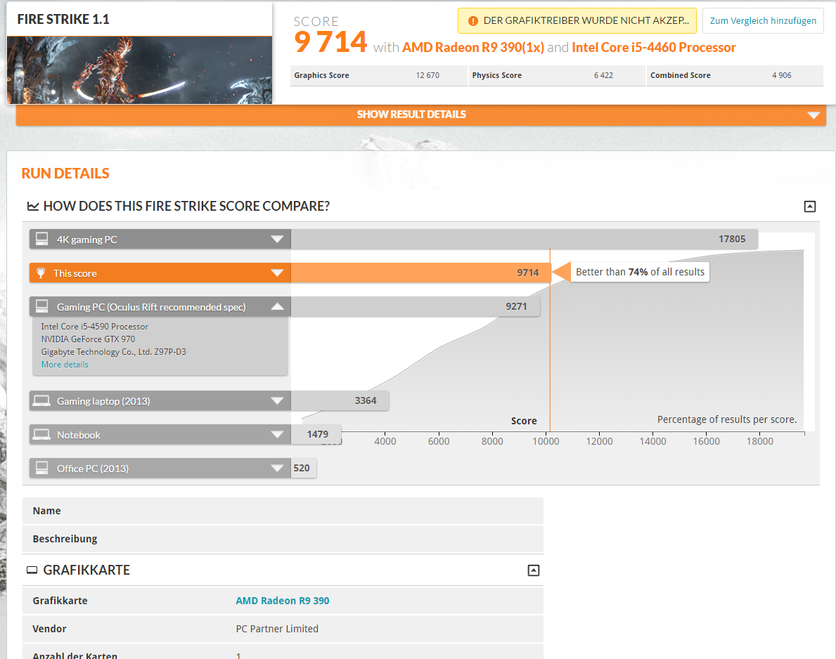Click the Better than 74% of all results tooltip
Image resolution: width=836 pixels, height=659 pixels.
pos(640,272)
